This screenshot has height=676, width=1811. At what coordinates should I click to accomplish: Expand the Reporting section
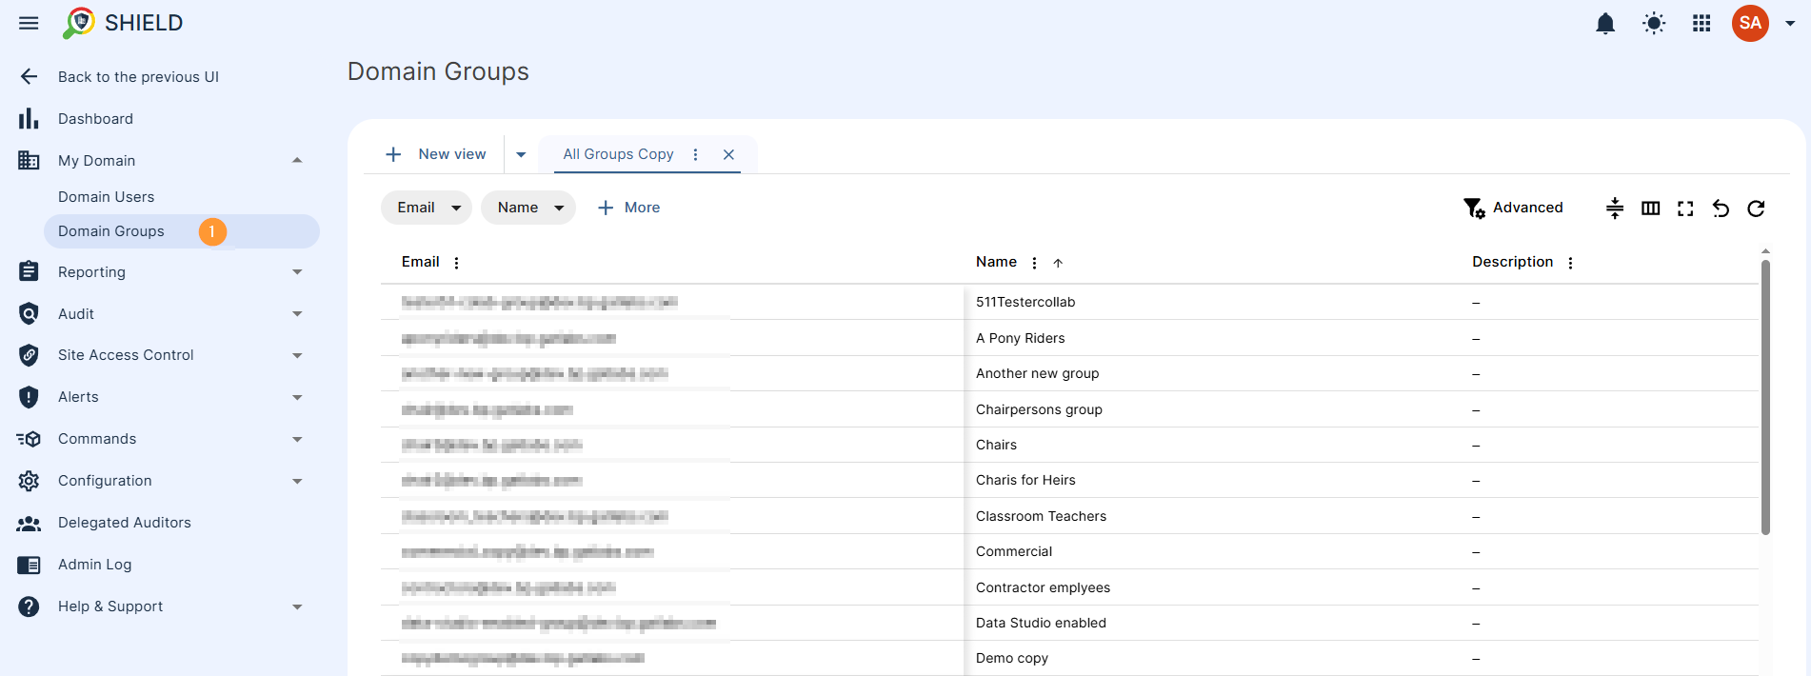pyautogui.click(x=297, y=272)
